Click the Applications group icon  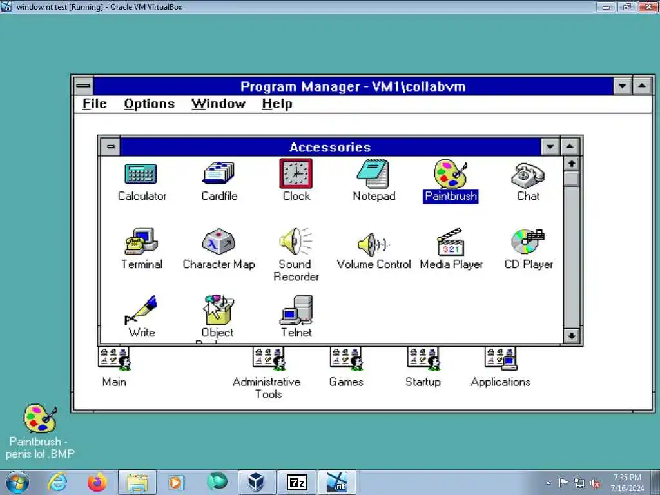click(x=500, y=359)
